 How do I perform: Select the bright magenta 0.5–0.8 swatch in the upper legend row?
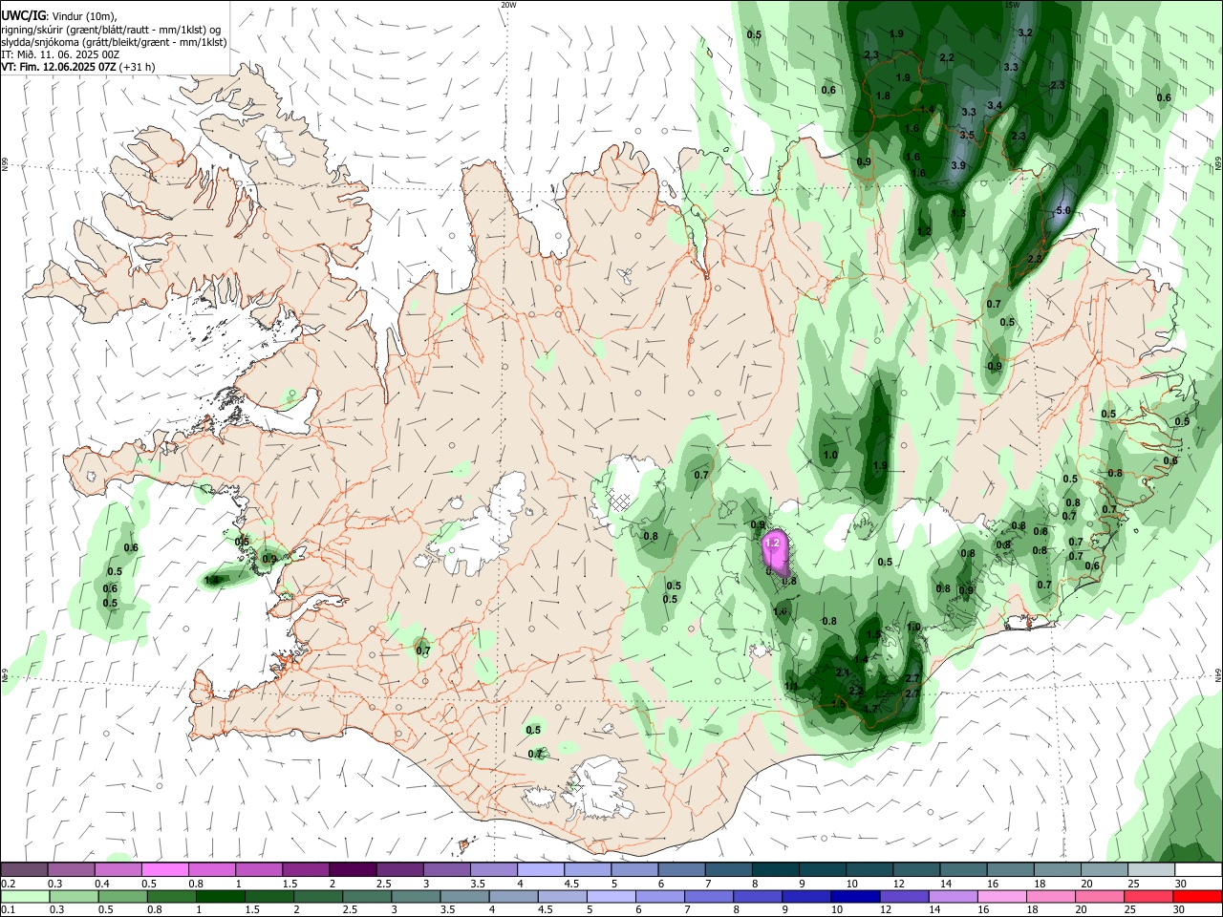164,870
